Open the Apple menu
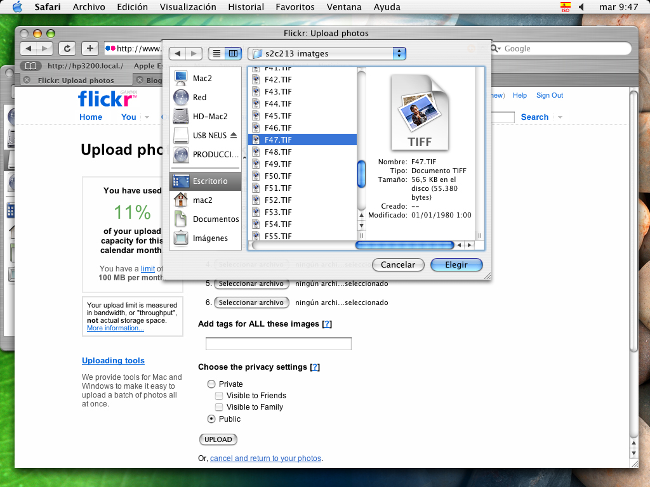Viewport: 650px width, 487px height. [x=17, y=7]
